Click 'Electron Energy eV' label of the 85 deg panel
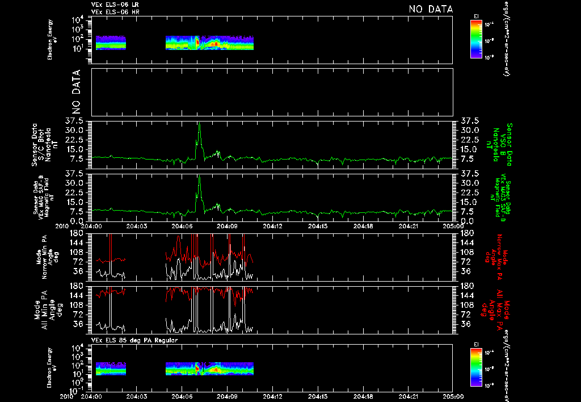Image resolution: width=581 pixels, height=402 pixels. coord(52,368)
